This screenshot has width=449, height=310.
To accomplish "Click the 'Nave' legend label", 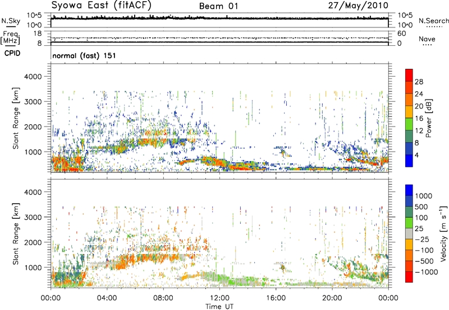I will click(x=427, y=39).
